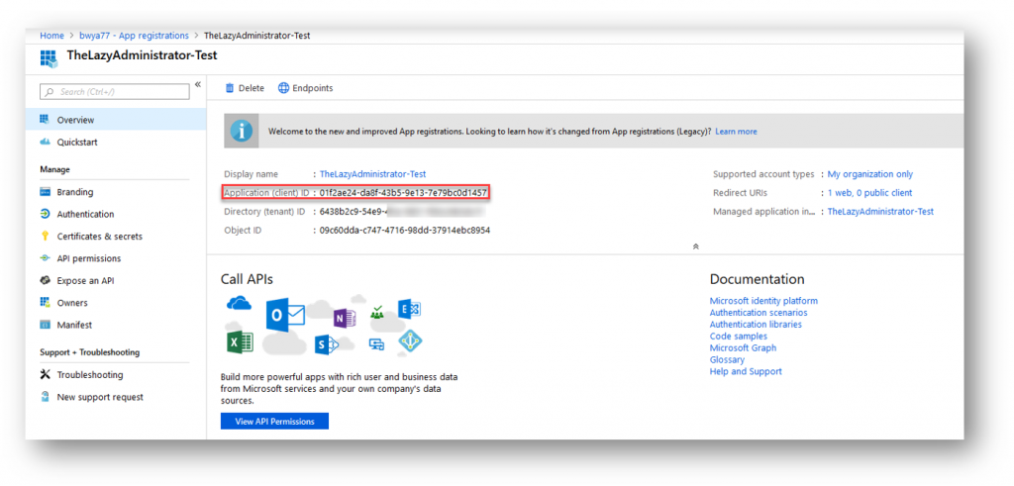Click the Exchange icon under Call APIs

pos(409,310)
